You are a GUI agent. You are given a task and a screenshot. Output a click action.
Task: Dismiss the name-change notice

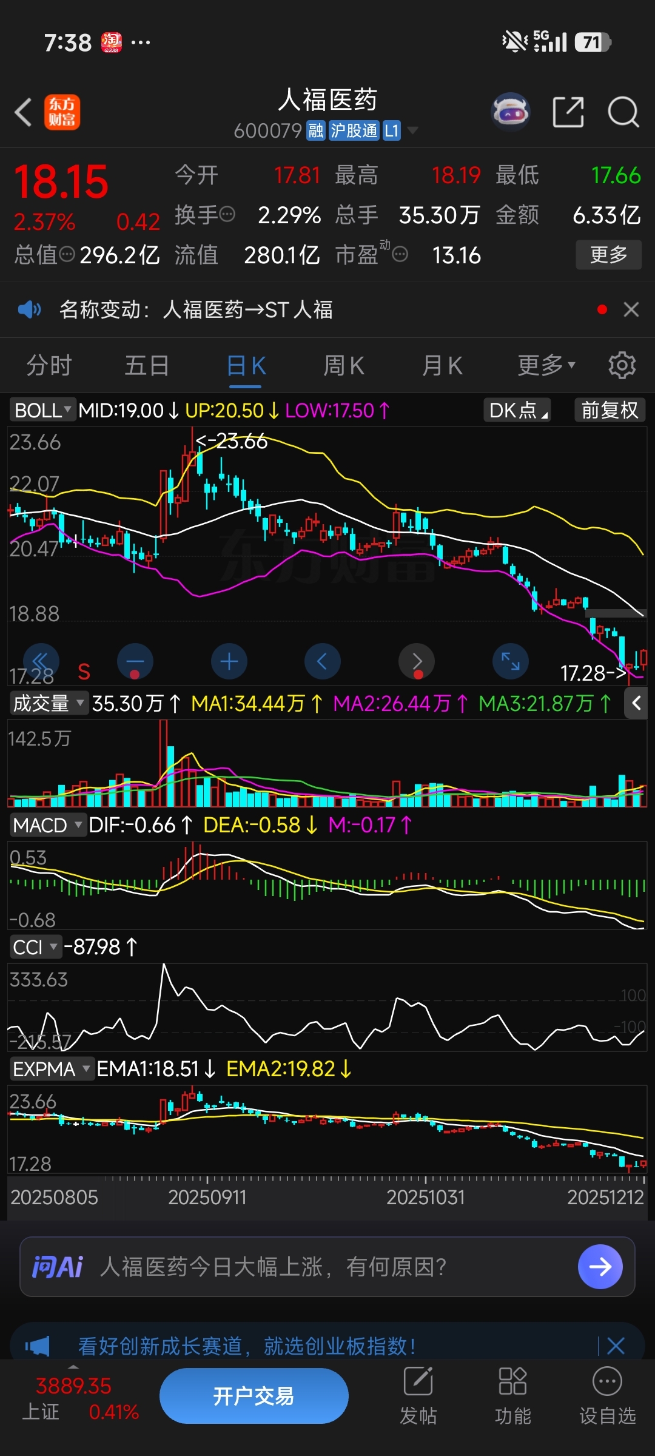pyautogui.click(x=631, y=309)
